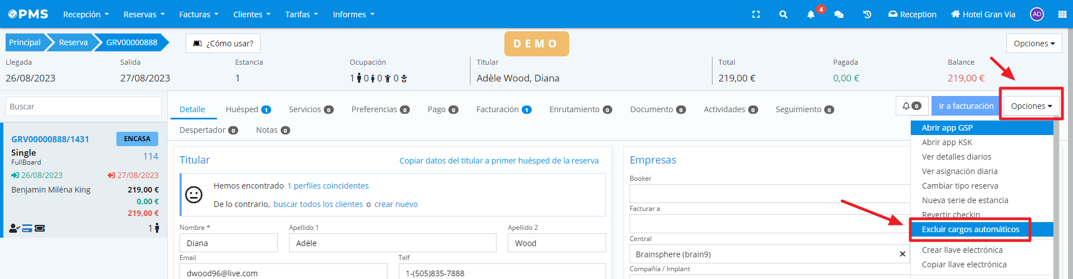The height and width of the screenshot is (279, 1073).
Task: Click the ¿Cómo usar? button
Action: coord(223,44)
